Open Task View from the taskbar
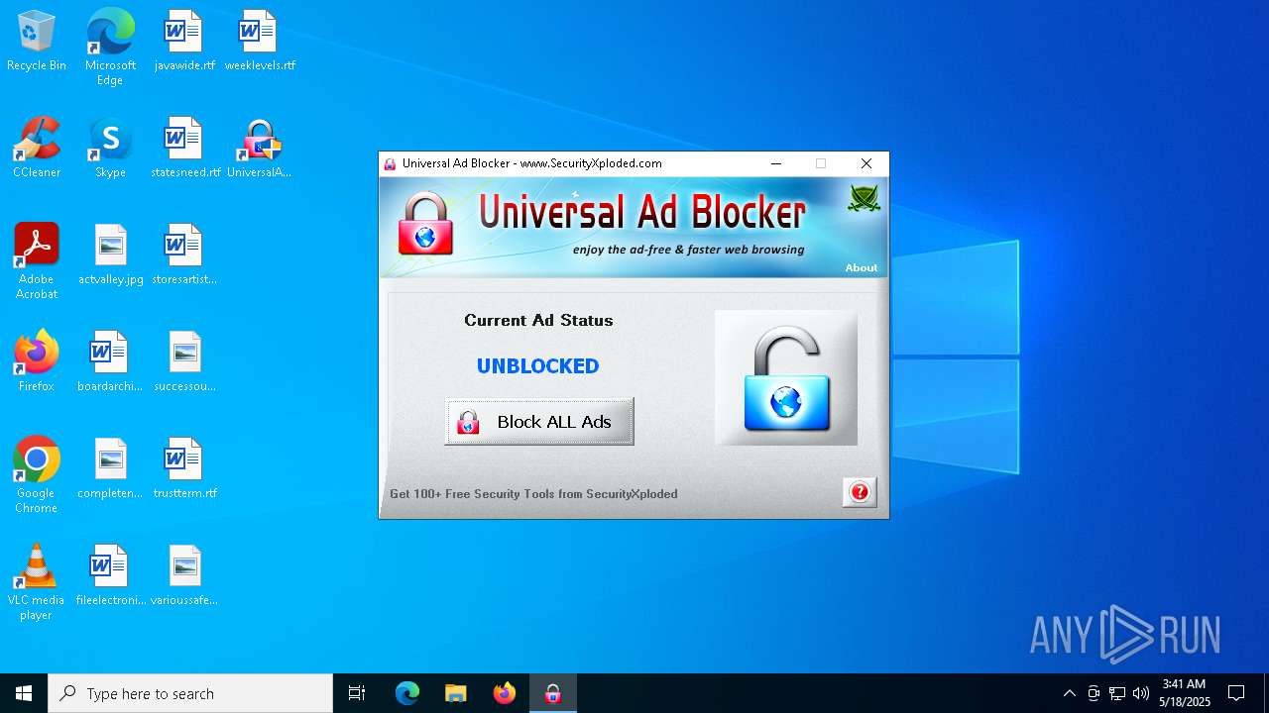 tap(357, 693)
